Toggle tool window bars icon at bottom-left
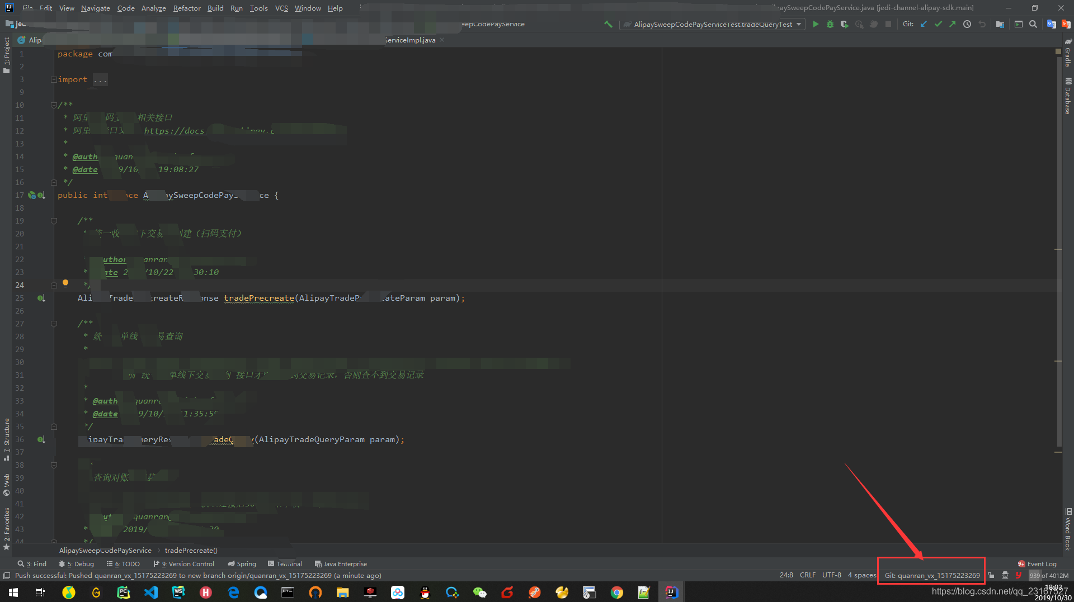The image size is (1074, 602). (x=6, y=575)
